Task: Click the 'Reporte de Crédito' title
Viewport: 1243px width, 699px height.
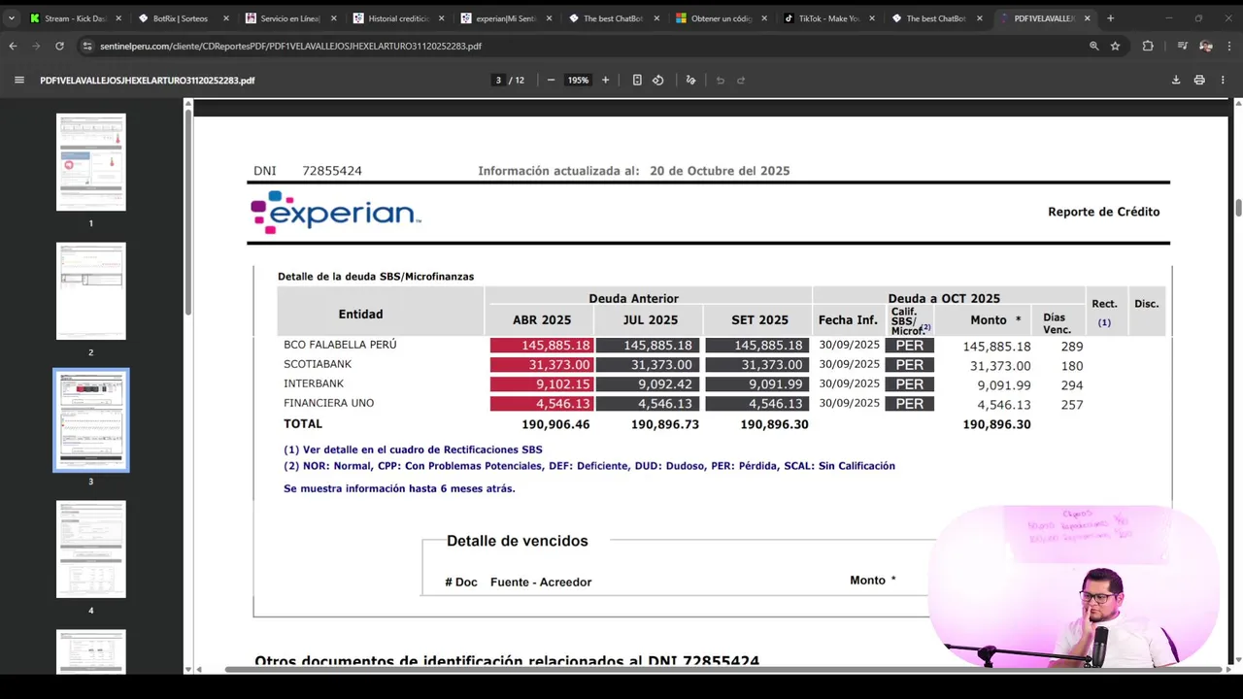Action: tap(1103, 212)
